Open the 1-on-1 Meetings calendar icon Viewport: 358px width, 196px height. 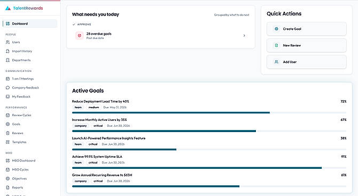coord(8,79)
